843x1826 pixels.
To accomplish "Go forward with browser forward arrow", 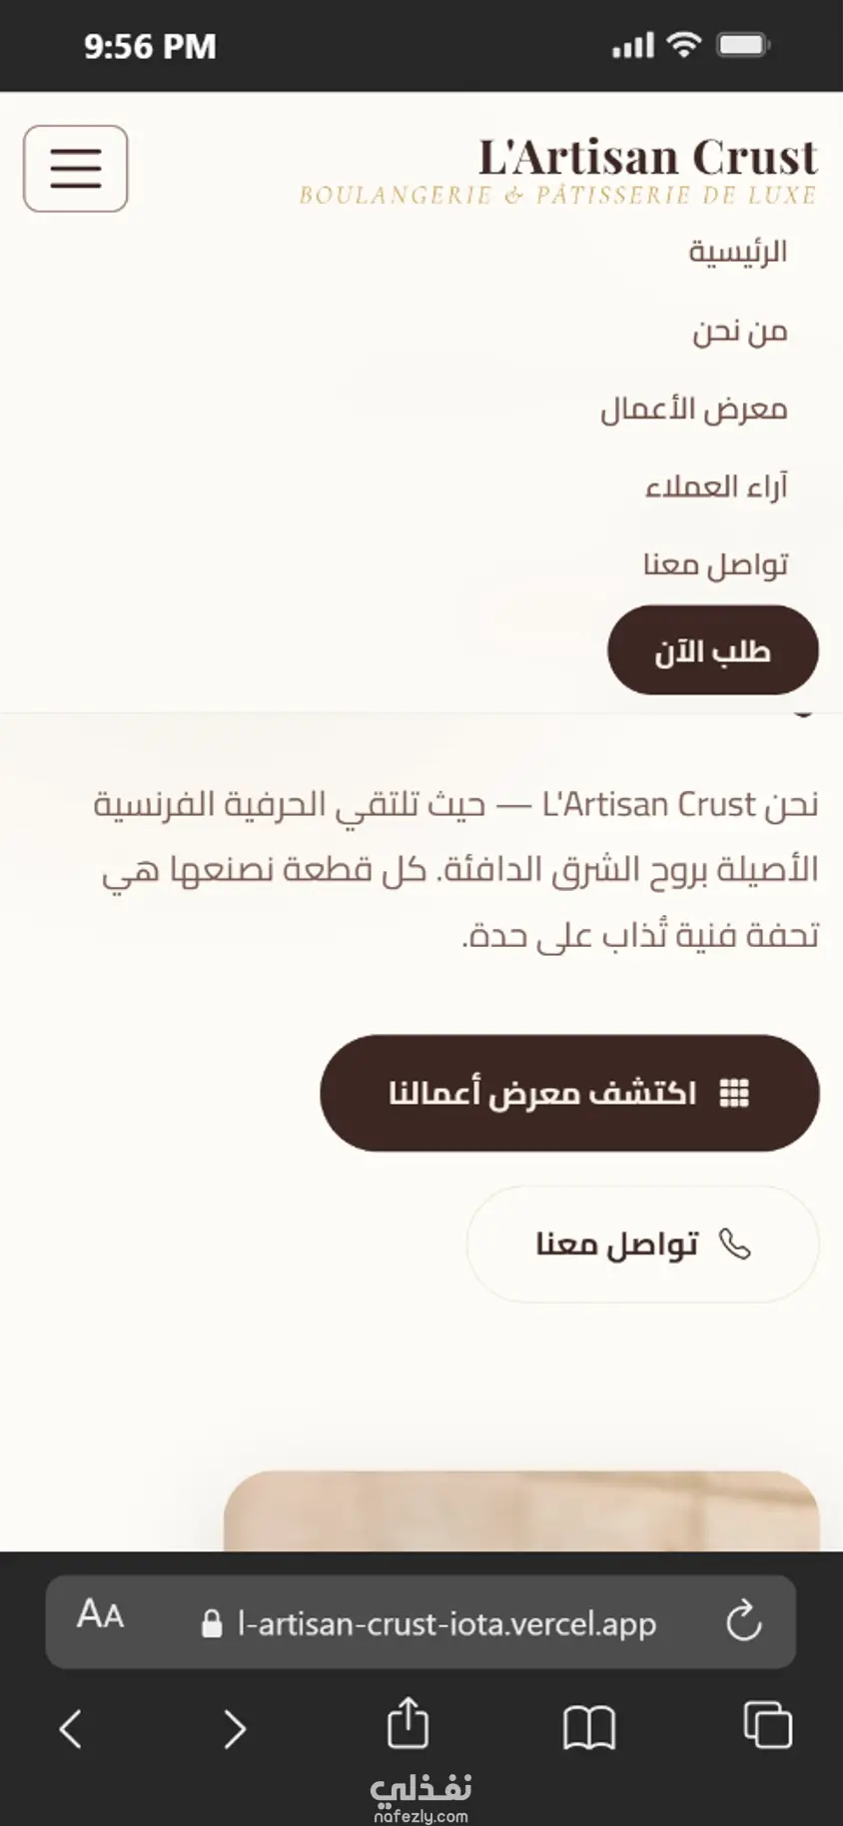I will (234, 1728).
